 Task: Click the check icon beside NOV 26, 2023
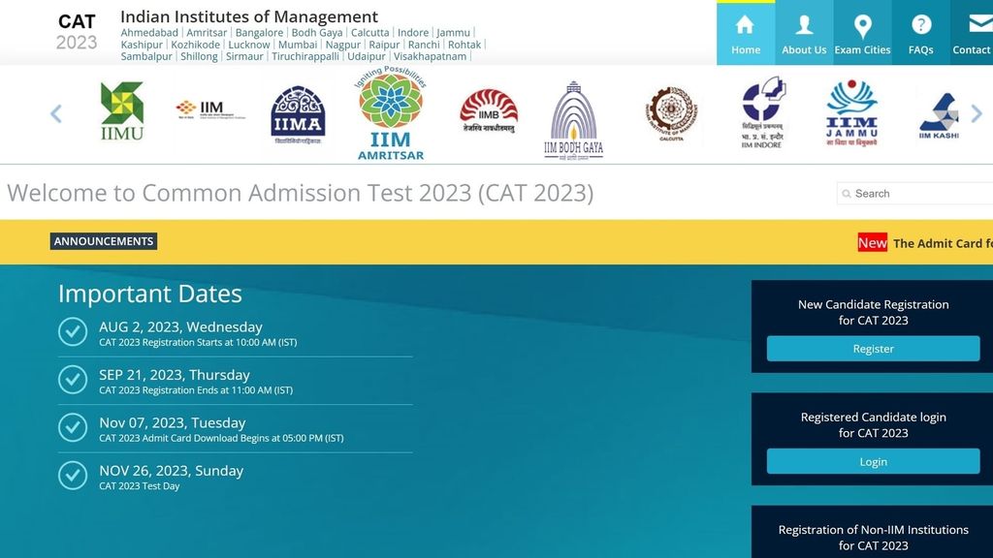73,475
